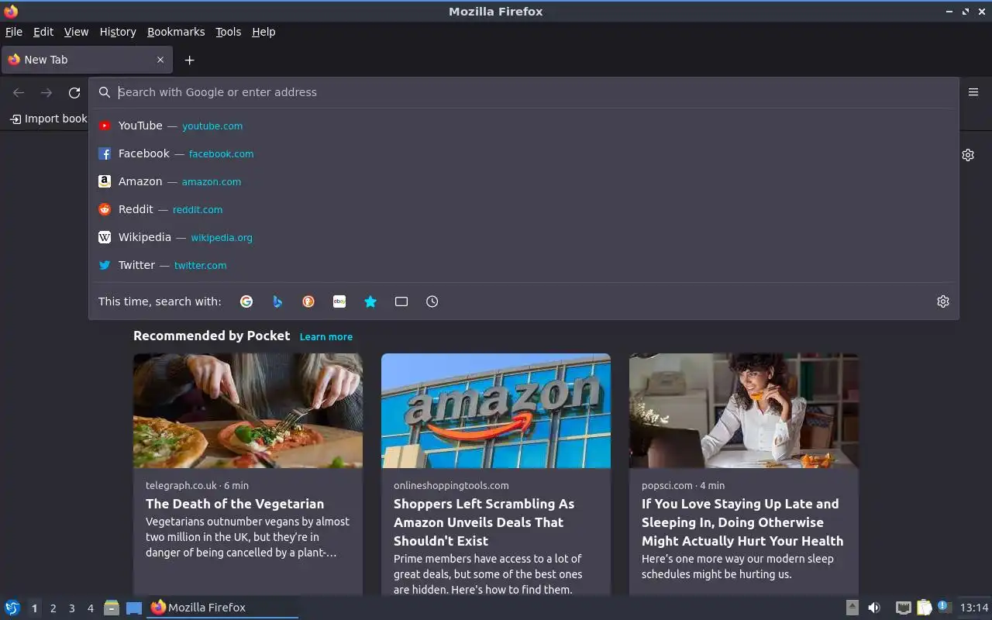Open a new tab with the plus button
Screen dimensions: 992x620
point(189,60)
